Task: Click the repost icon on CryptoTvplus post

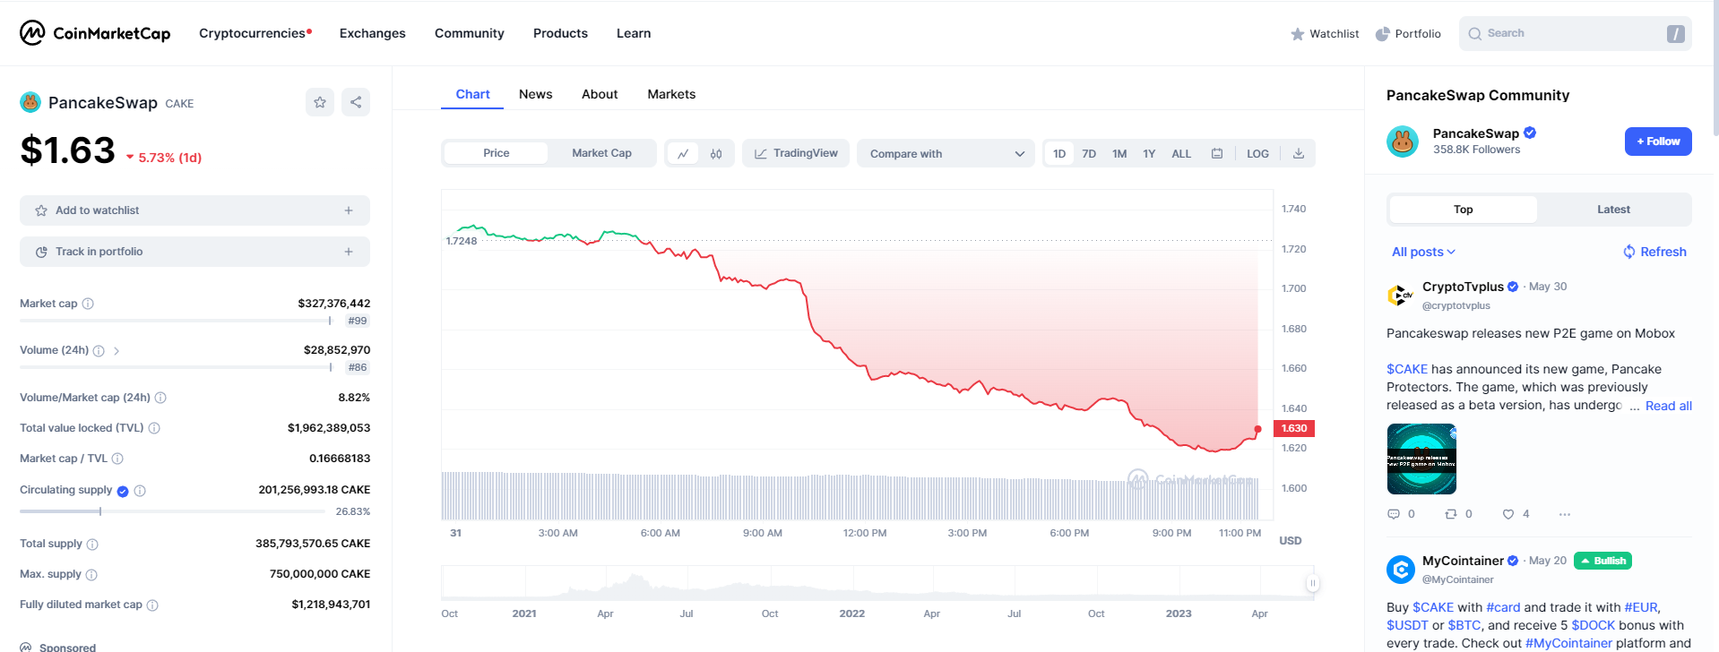Action: (1451, 514)
